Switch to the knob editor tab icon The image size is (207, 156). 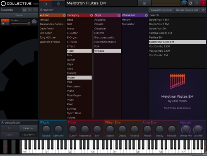click(x=58, y=4)
